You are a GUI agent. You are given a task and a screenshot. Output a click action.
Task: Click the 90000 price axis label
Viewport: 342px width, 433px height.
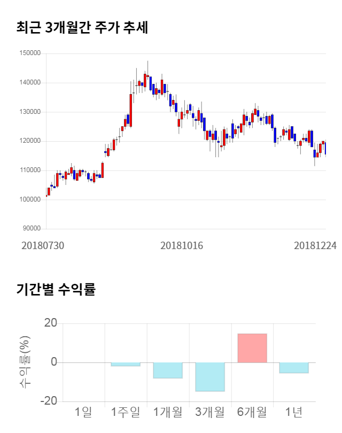[32, 229]
